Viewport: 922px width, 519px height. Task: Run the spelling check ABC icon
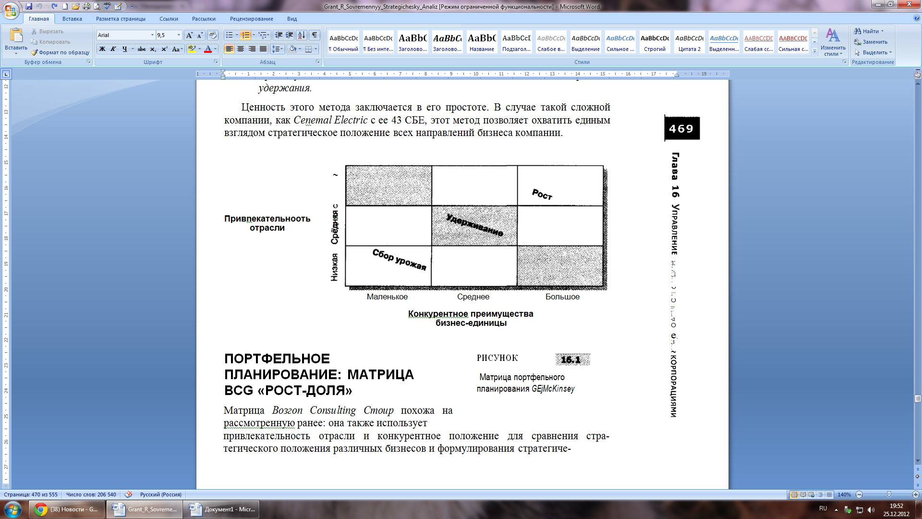coord(108,6)
